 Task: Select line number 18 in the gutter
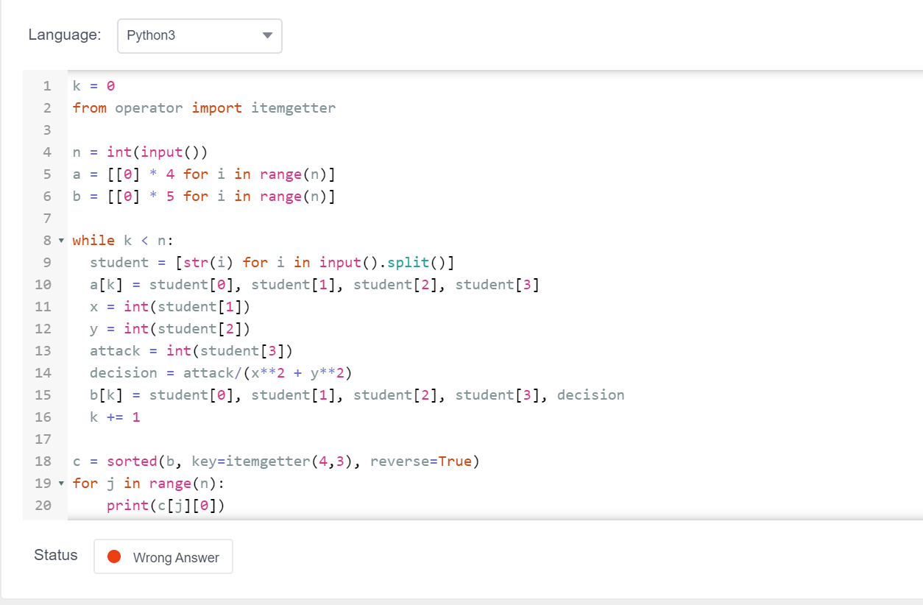pos(46,461)
